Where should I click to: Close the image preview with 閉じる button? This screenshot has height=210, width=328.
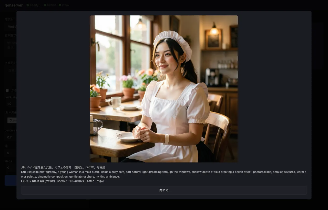(x=164, y=190)
